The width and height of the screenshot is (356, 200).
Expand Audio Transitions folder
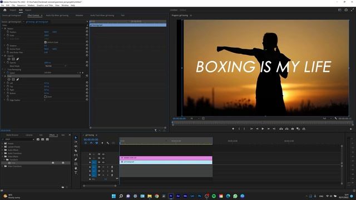click(2, 153)
